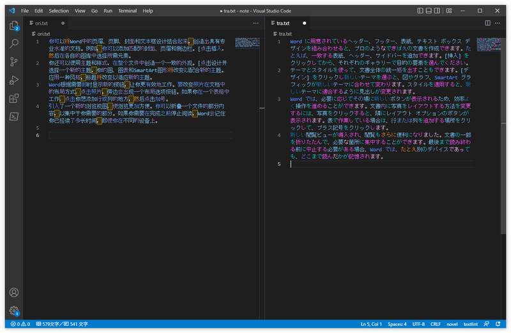Viewport: 511px width, 333px height.
Task: Switch to the tra.txt tab
Action: [288, 23]
